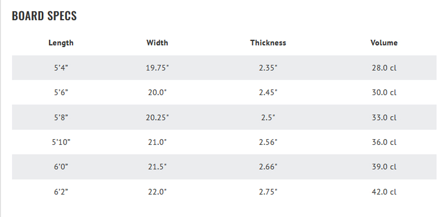Click the 5'8" length cell
This screenshot has height=217, width=443.
pos(61,117)
